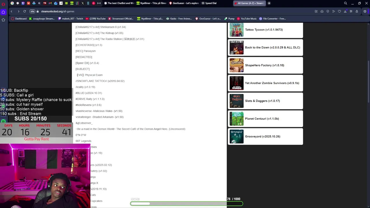This screenshot has width=370, height=208.
Task: Switch to the pinned TS tab
Action: 45,3
